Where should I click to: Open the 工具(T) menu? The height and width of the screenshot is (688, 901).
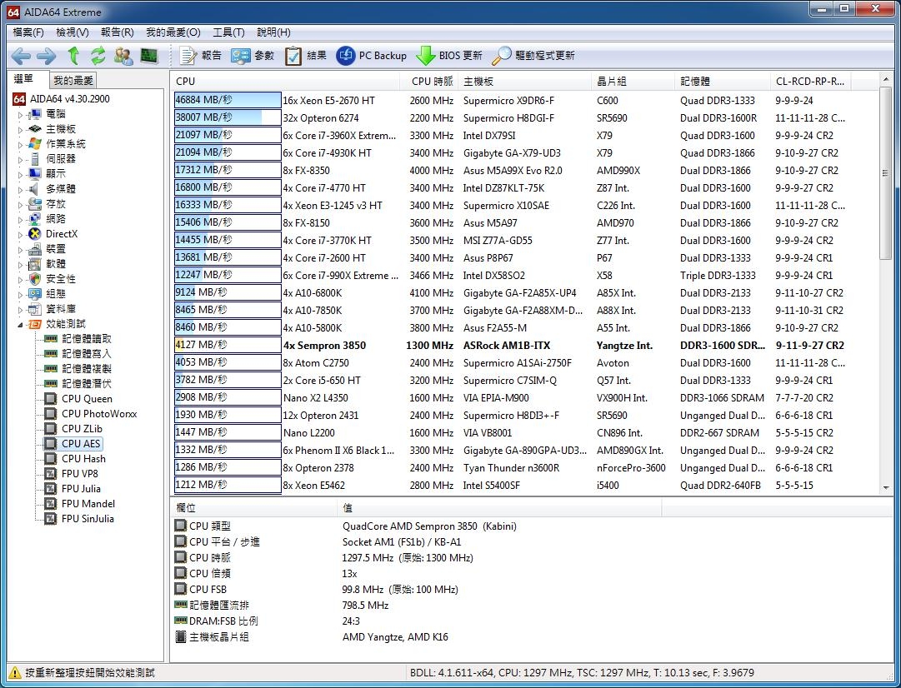coord(228,32)
